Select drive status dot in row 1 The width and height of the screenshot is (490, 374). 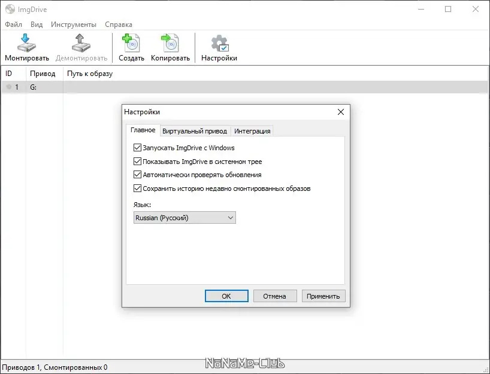[9, 87]
